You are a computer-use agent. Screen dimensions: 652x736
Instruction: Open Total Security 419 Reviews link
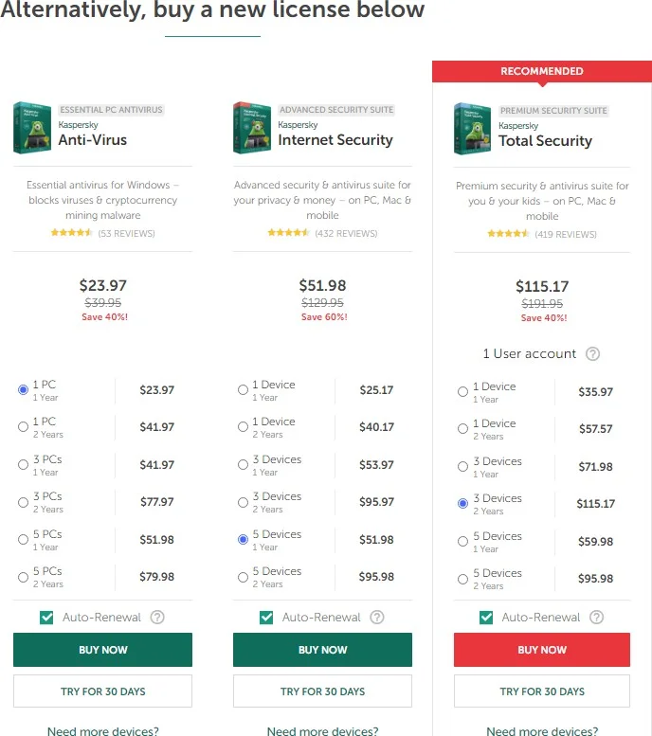click(x=566, y=234)
